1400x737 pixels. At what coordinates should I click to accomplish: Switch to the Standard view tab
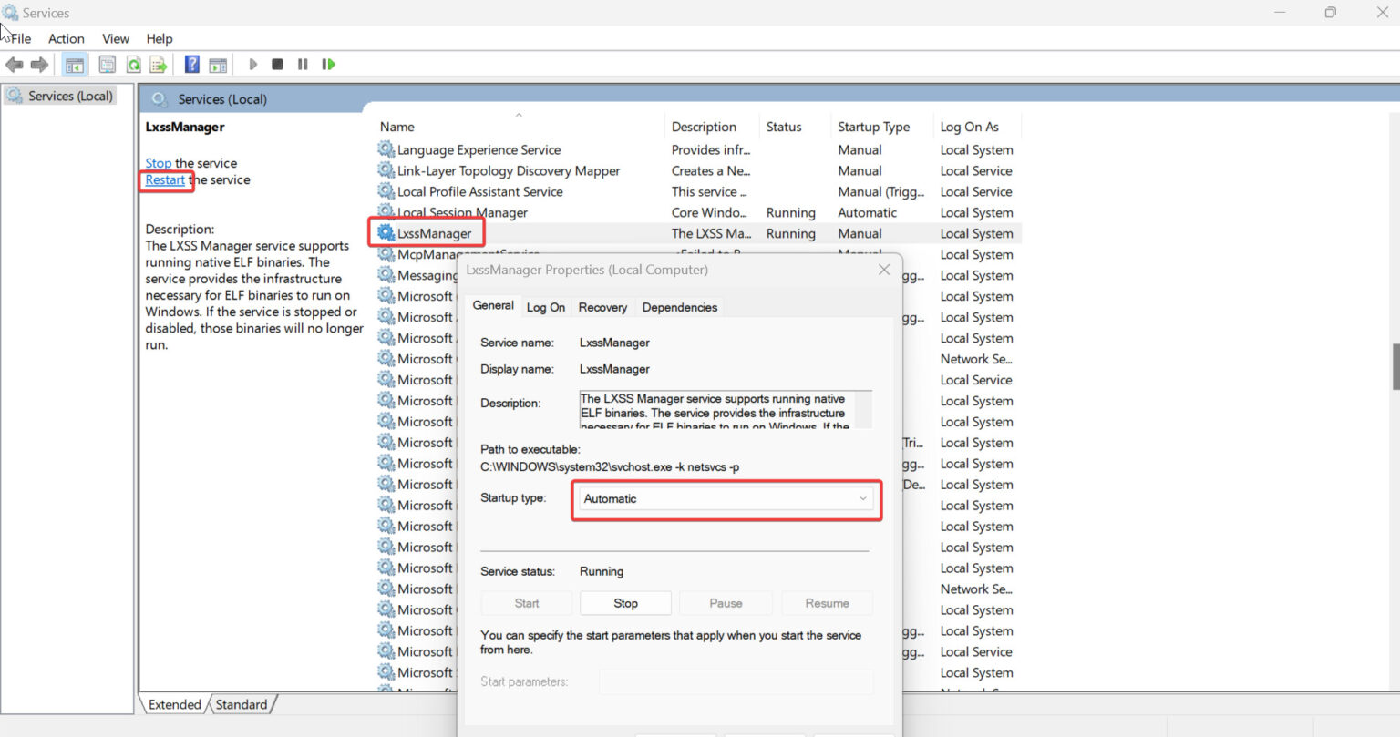(242, 704)
